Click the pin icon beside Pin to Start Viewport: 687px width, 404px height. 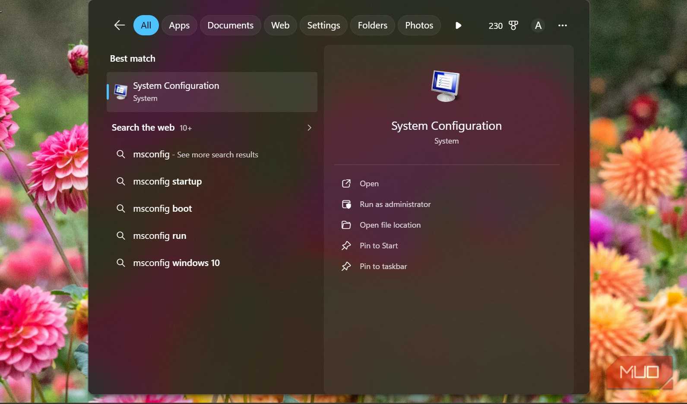(x=346, y=246)
